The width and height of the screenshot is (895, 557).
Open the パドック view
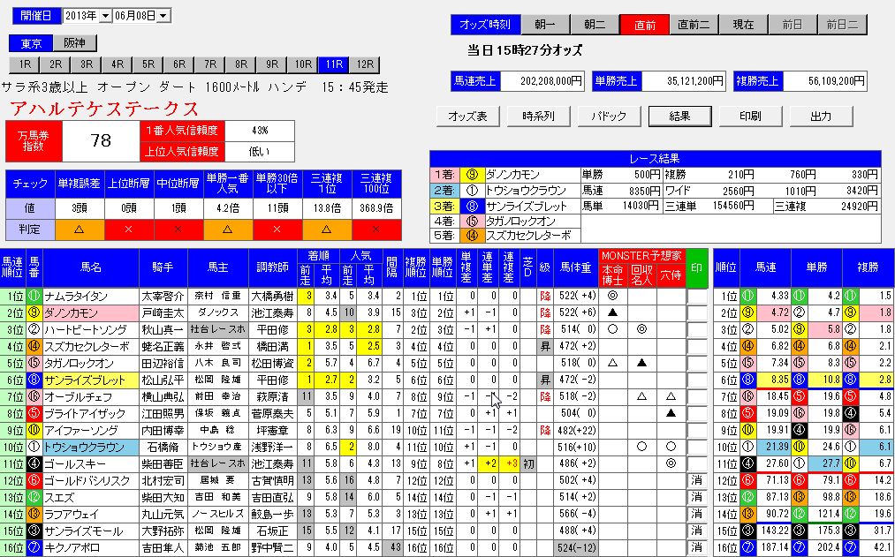pyautogui.click(x=609, y=117)
